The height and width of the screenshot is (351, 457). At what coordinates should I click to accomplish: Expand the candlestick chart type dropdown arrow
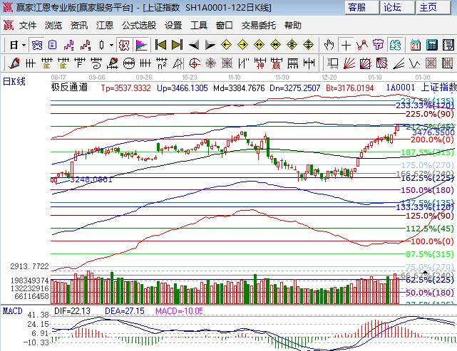tap(111, 45)
